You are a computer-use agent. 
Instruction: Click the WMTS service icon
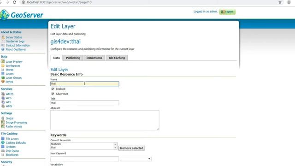coord(3,94)
